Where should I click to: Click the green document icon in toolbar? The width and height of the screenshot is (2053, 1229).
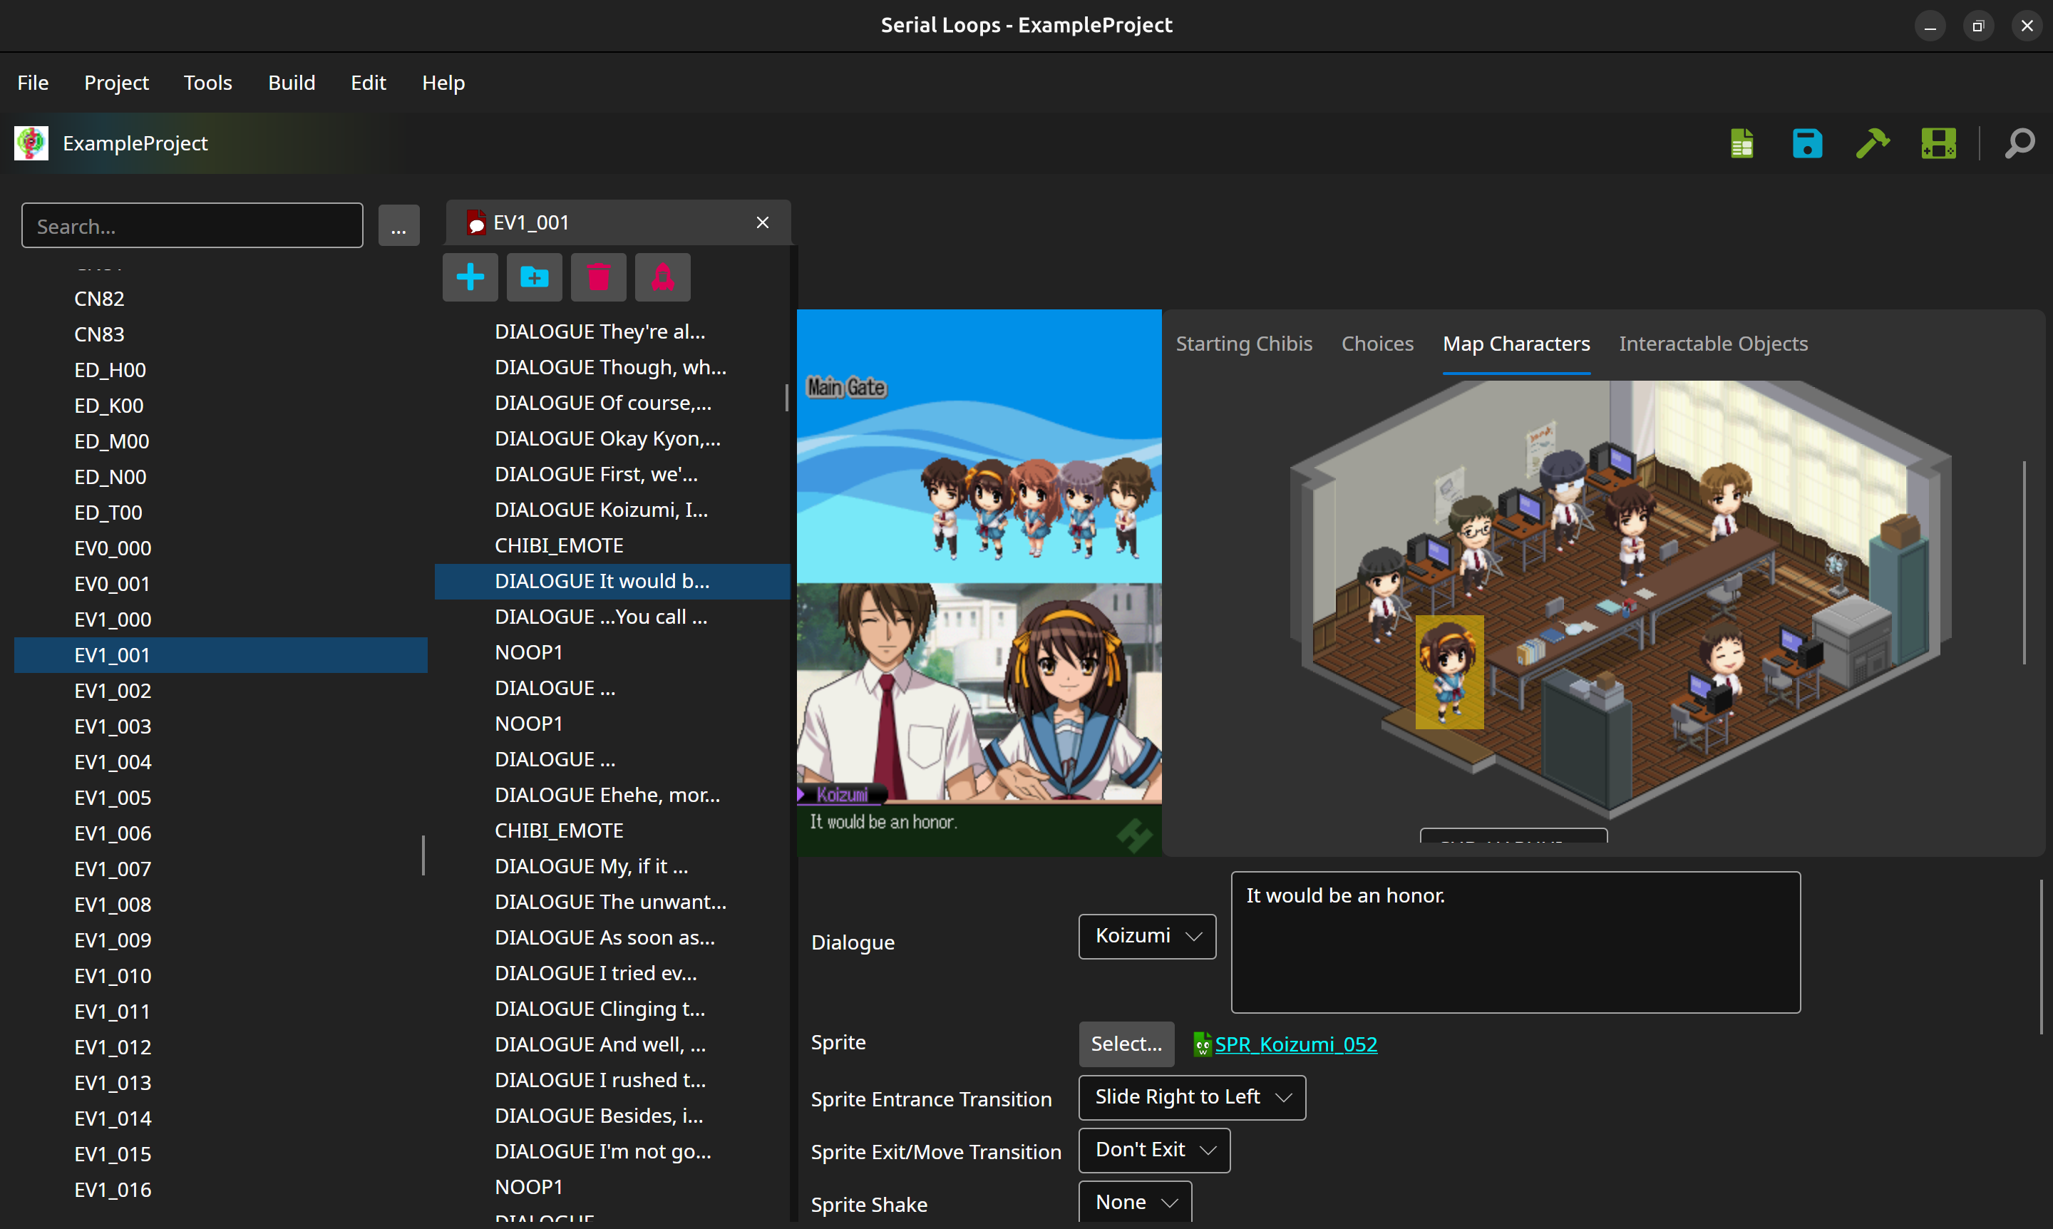[1741, 143]
